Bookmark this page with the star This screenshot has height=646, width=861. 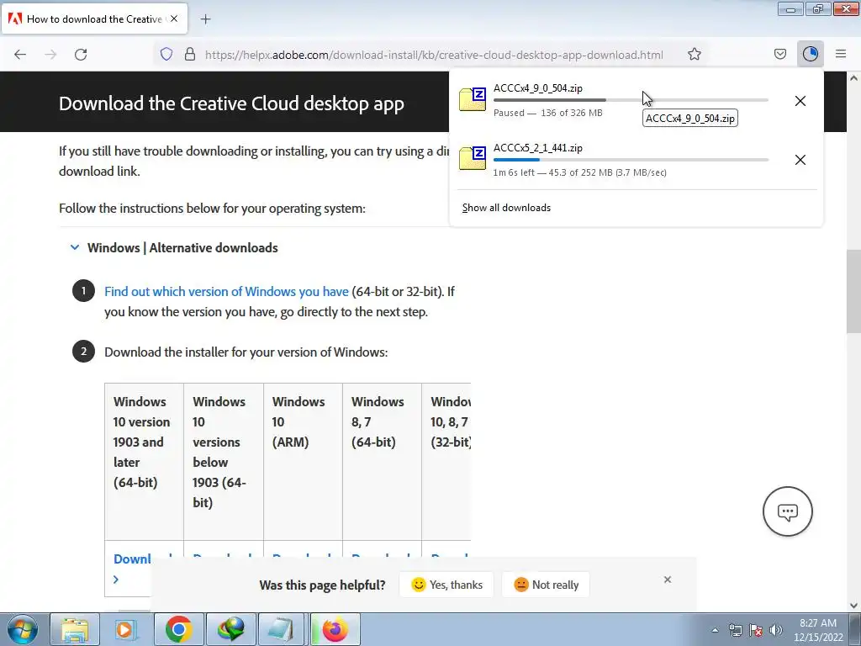coord(694,54)
